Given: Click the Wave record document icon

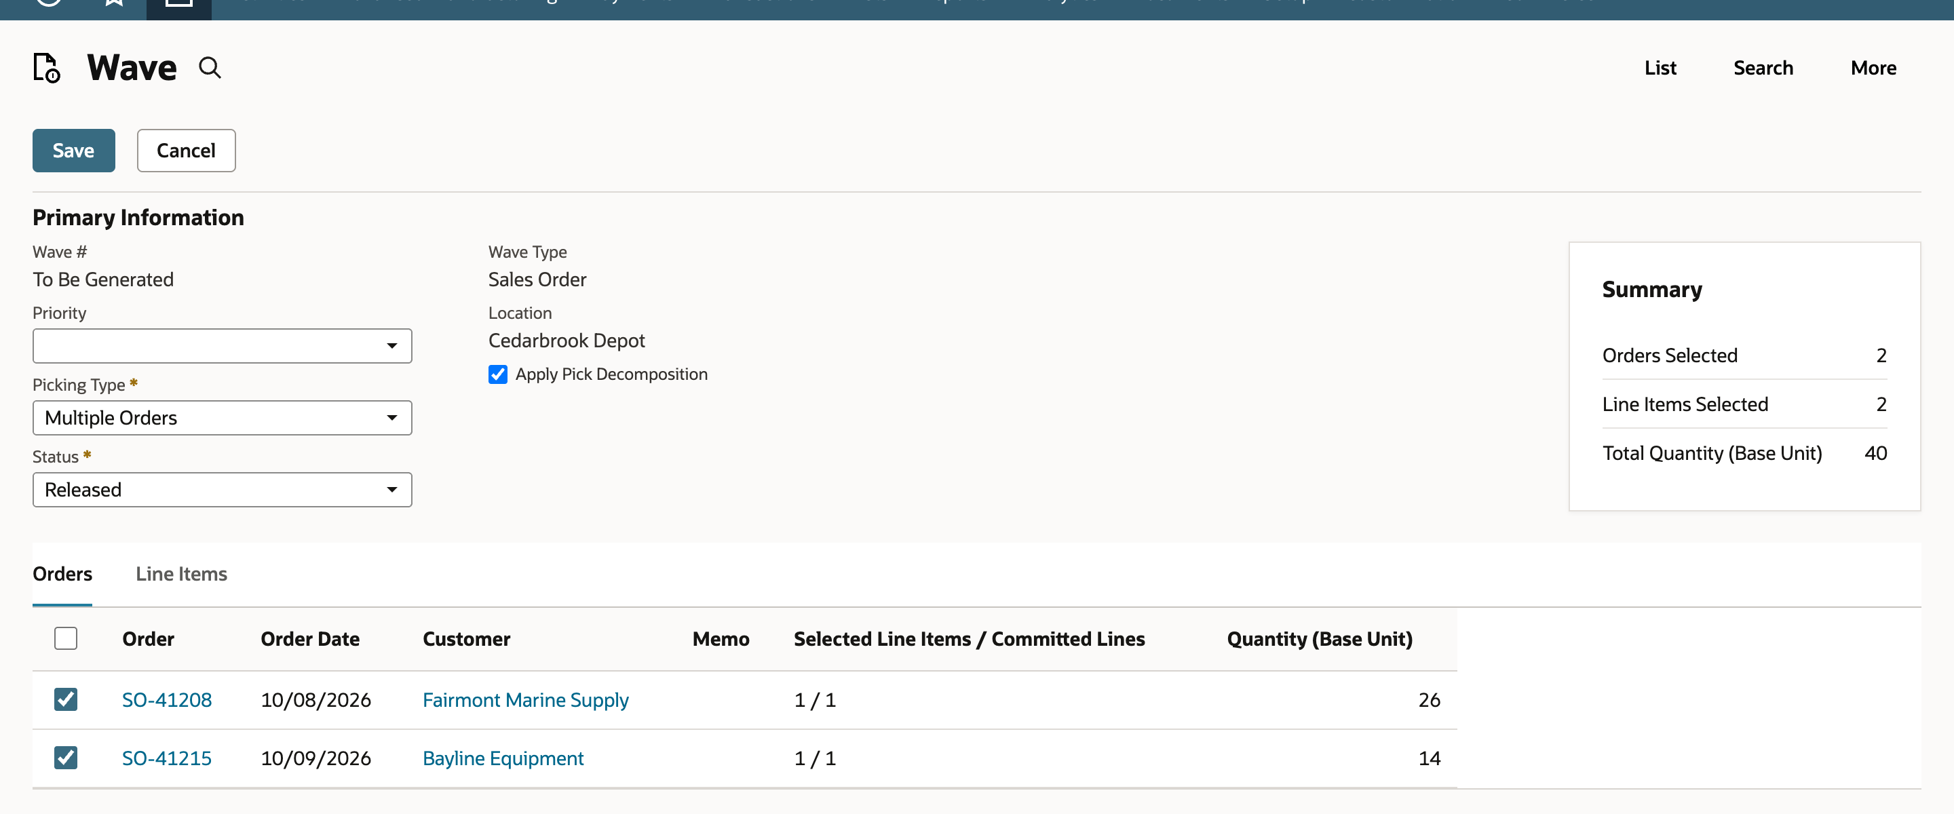Looking at the screenshot, I should pyautogui.click(x=47, y=68).
